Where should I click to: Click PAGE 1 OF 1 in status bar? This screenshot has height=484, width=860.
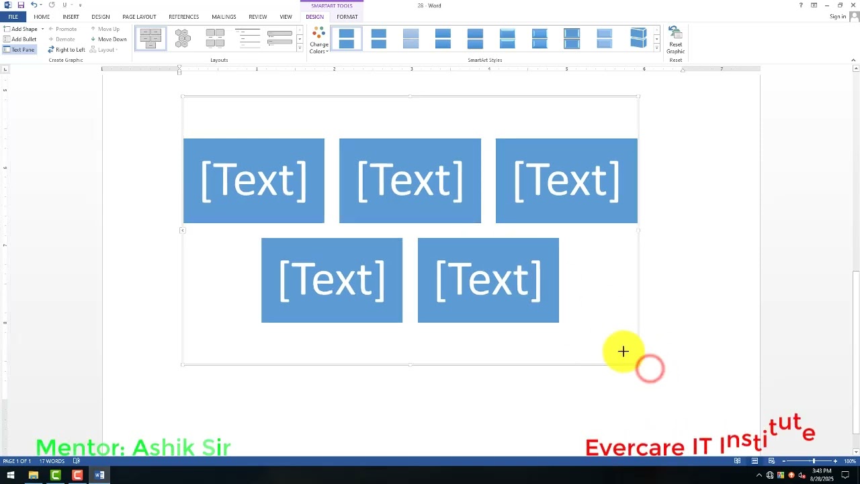pos(17,461)
